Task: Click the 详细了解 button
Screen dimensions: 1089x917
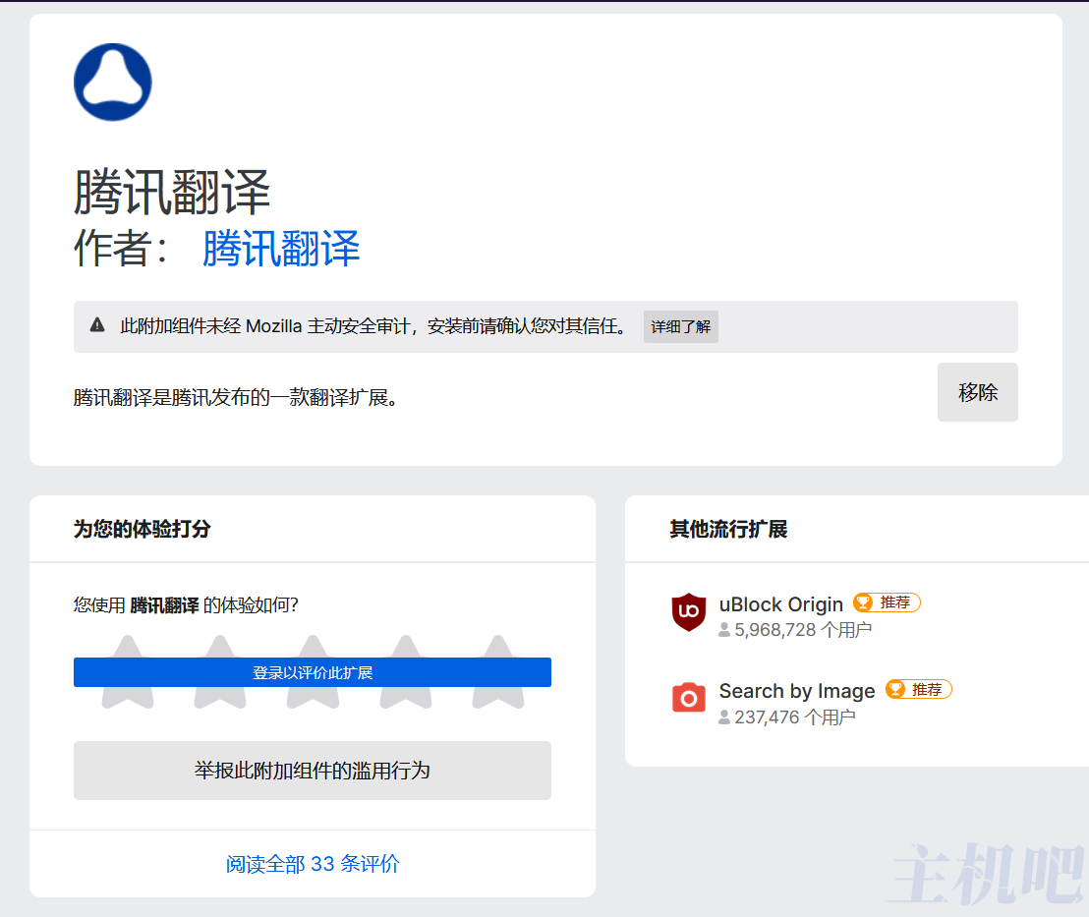Action: coord(680,326)
